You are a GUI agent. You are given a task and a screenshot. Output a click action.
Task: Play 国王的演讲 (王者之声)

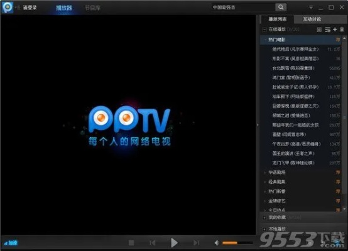(x=301, y=154)
